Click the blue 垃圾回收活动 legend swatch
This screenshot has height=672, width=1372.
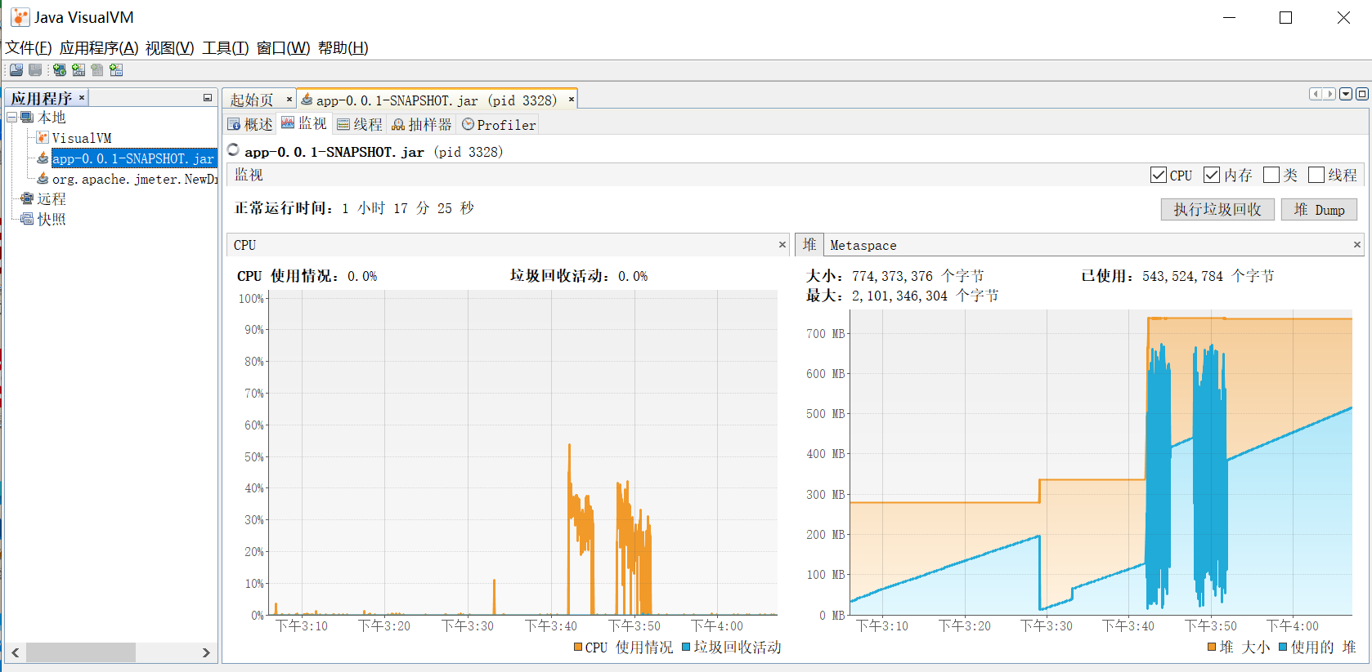click(x=687, y=647)
